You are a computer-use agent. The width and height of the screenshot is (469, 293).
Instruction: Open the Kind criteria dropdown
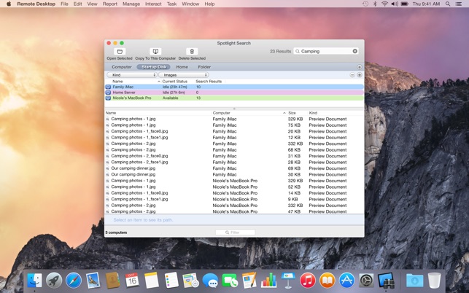point(132,75)
